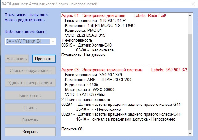
Task: Click the text Labels: Redir Fail!
Action: click(150, 15)
